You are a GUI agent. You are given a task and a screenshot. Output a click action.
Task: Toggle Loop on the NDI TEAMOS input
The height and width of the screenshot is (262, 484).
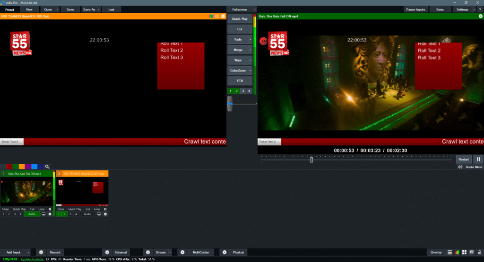point(96,209)
